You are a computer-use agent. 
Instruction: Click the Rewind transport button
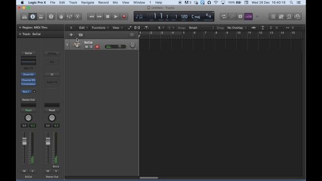[92, 17]
